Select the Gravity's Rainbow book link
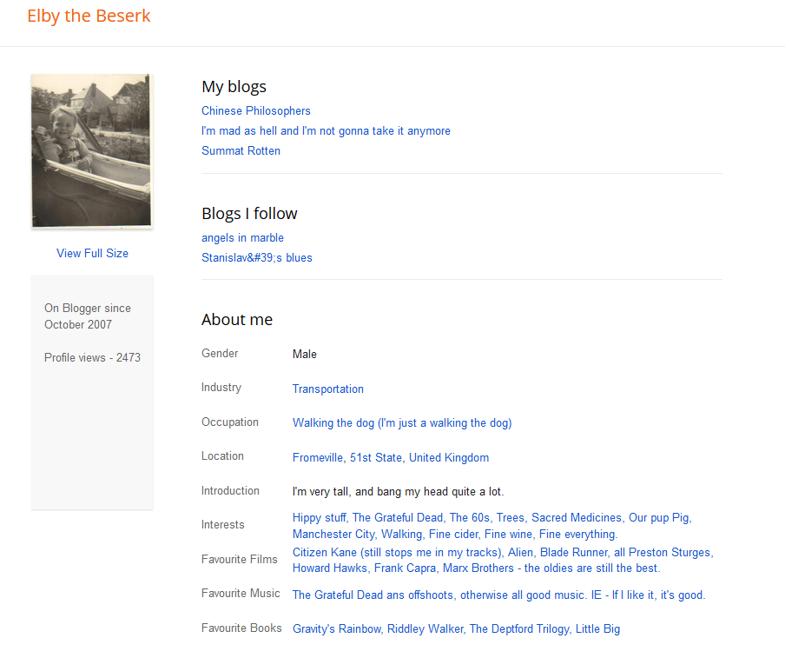Image resolution: width=785 pixels, height=658 pixels. coord(337,629)
